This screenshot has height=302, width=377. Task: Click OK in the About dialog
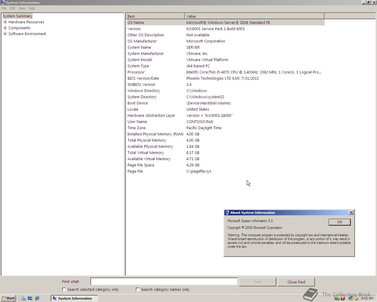[339, 222]
